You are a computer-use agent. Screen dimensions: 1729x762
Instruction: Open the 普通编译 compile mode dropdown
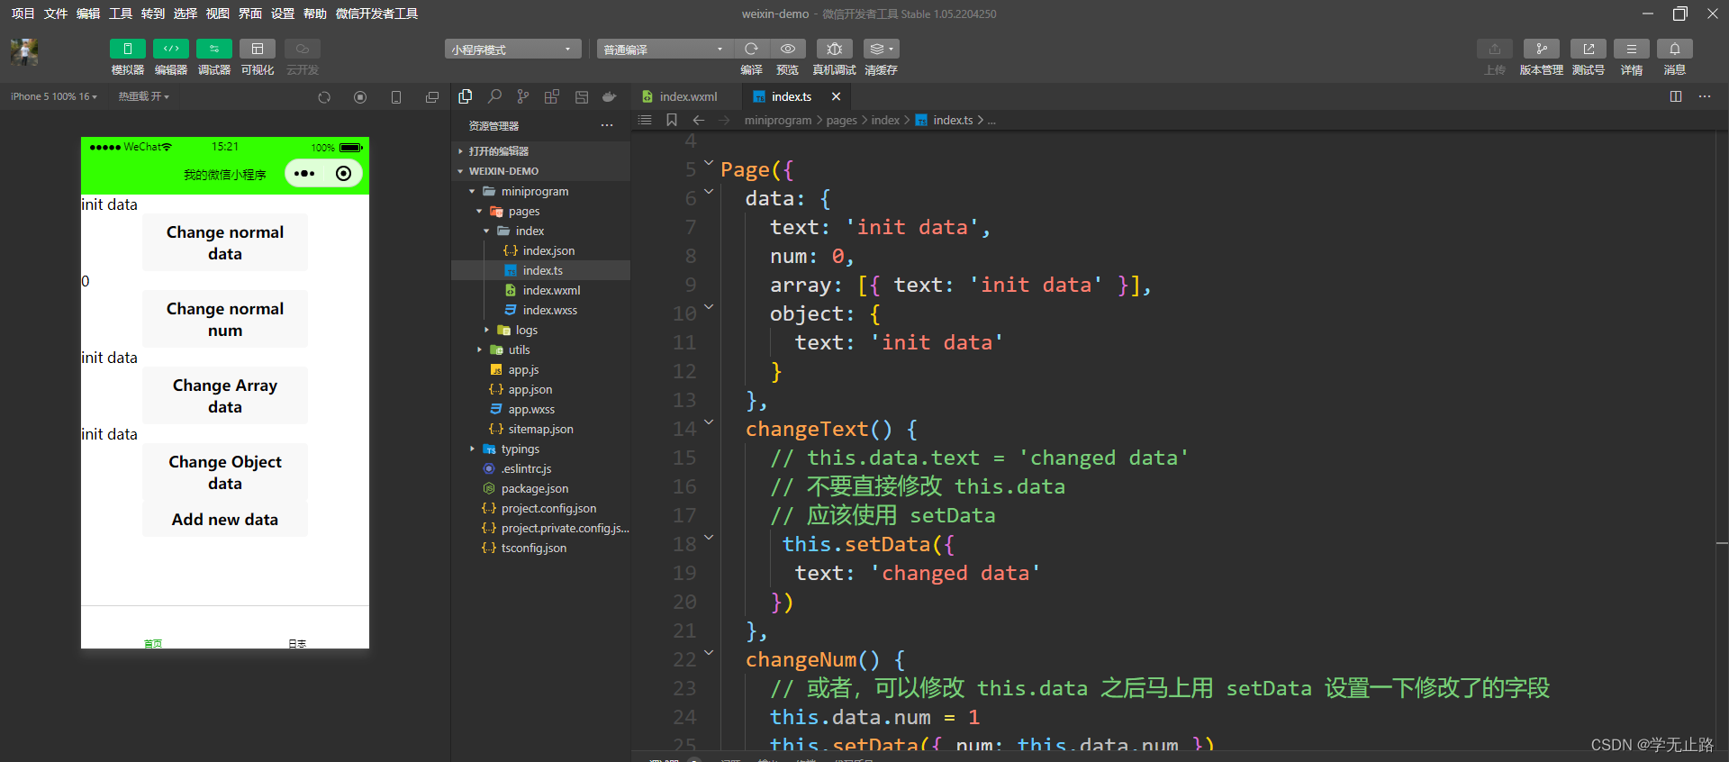pyautogui.click(x=665, y=50)
